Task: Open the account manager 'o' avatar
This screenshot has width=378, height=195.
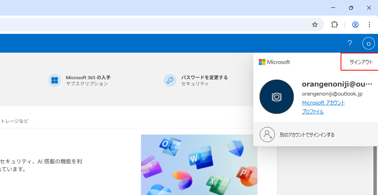Action: pos(369,43)
